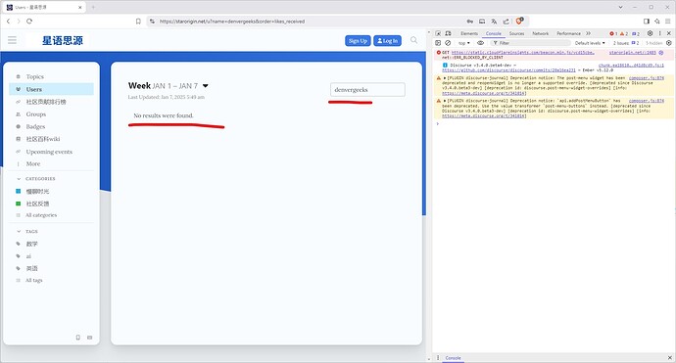Image resolution: width=676 pixels, height=363 pixels.
Task: Open the hamburger sidebar menu
Action: click(12, 40)
